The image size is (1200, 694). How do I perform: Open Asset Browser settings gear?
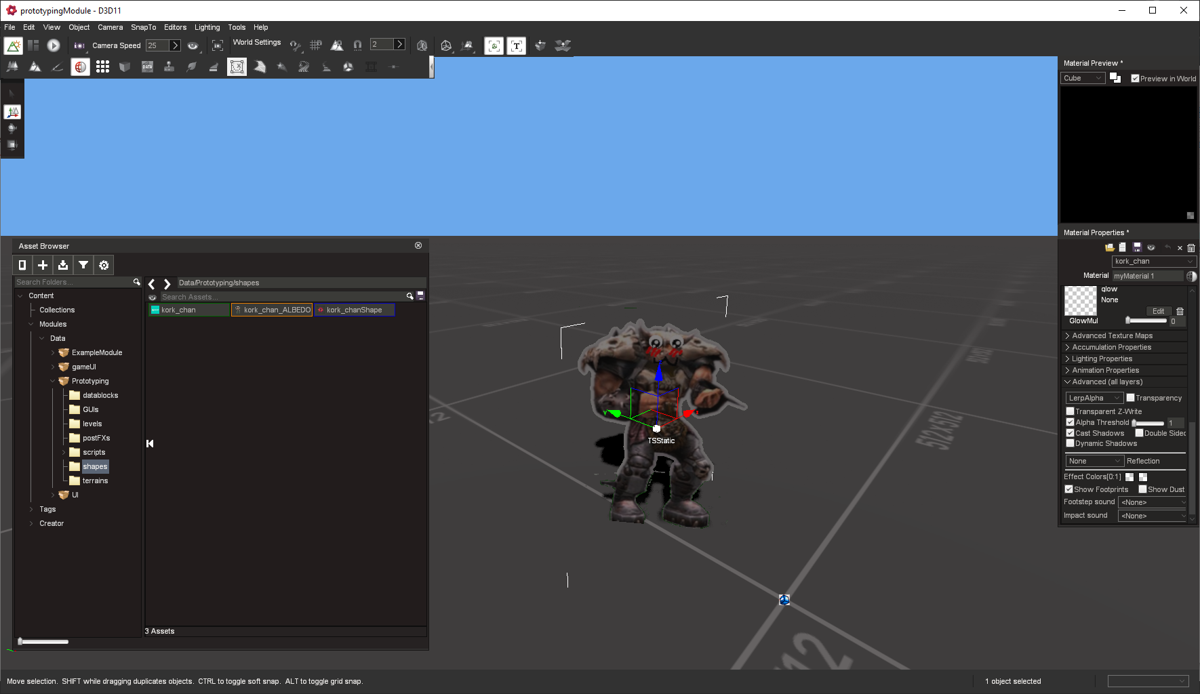coord(104,265)
